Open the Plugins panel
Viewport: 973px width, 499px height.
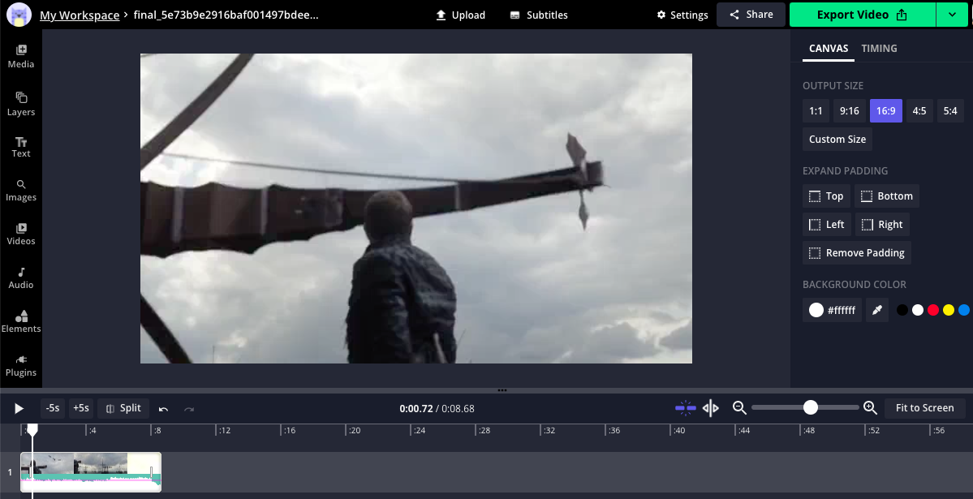click(21, 365)
